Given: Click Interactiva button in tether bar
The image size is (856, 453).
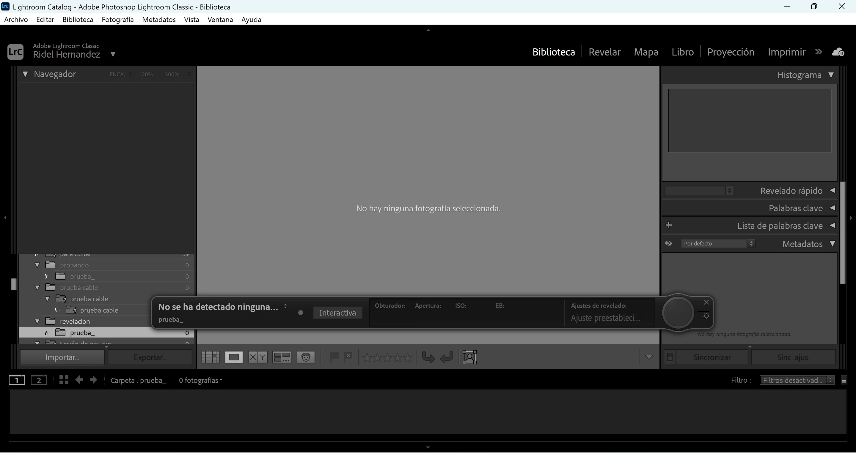Looking at the screenshot, I should click(x=337, y=313).
